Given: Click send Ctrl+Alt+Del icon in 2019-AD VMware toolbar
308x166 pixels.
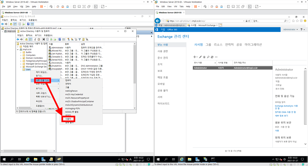Looking at the screenshot, I should coord(51,6).
